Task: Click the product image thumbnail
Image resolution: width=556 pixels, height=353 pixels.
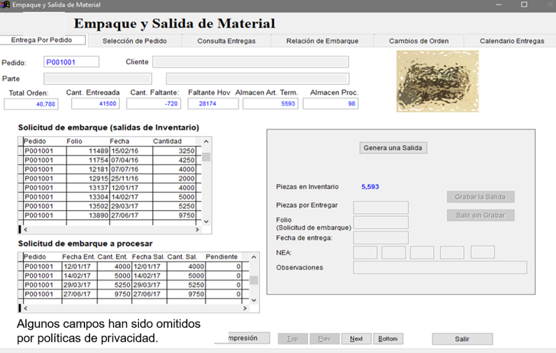Action: point(437,72)
